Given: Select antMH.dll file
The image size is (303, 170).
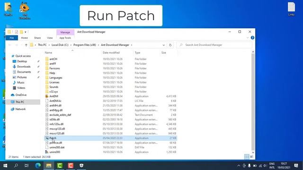Looking at the screenshot, I should tap(55, 105).
